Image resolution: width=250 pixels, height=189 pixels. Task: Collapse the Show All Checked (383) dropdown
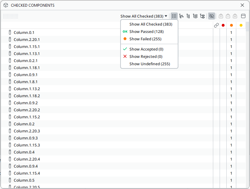[x=144, y=16]
